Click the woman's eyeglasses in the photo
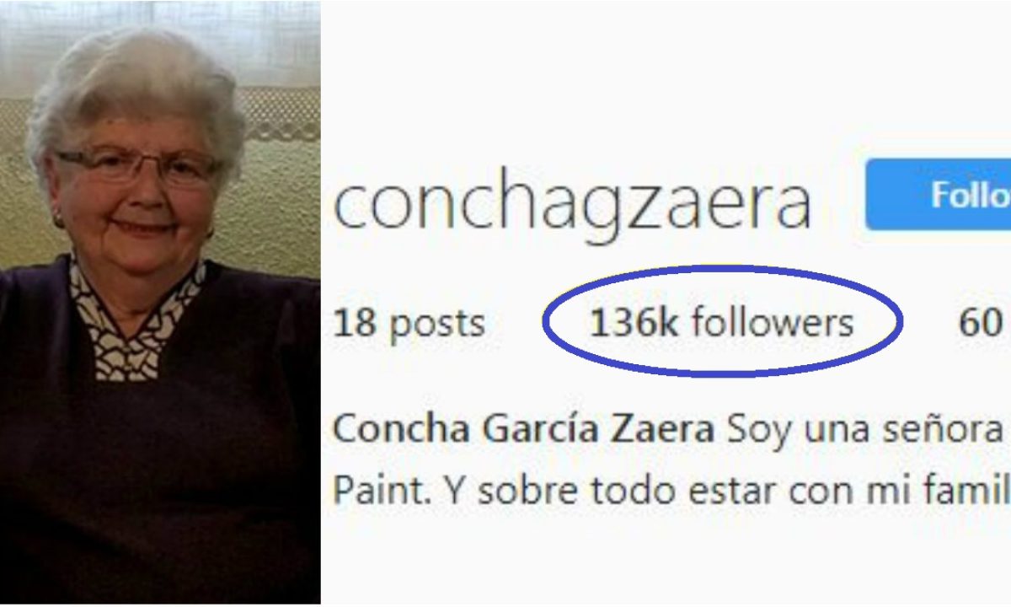Viewport: 1011px width, 607px height. pyautogui.click(x=136, y=166)
